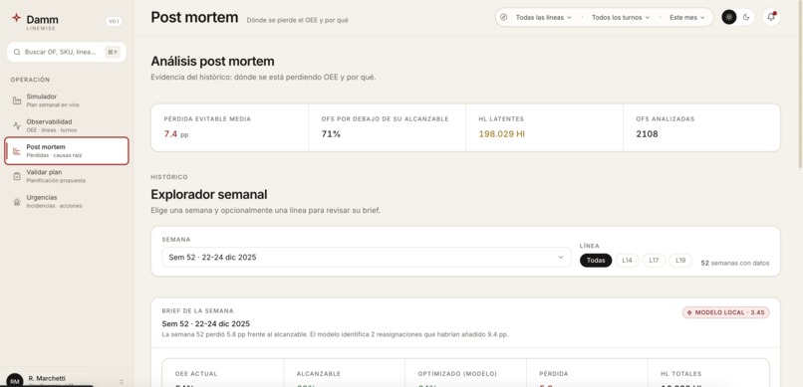Click the Simulador factory icon
The image size is (803, 387).
[17, 100]
